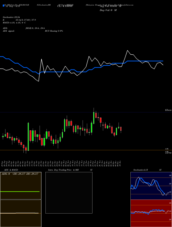
Task: Select 'ADX: 0 +DY: 28.57 -DY: 28.57' text
Action: tap(20, 174)
